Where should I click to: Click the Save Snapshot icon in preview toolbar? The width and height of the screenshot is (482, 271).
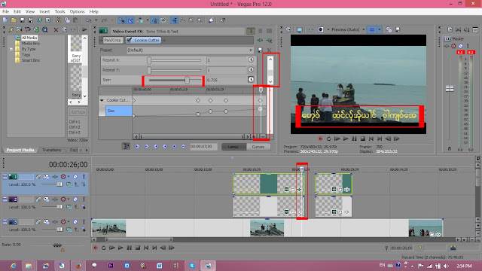tap(398, 30)
